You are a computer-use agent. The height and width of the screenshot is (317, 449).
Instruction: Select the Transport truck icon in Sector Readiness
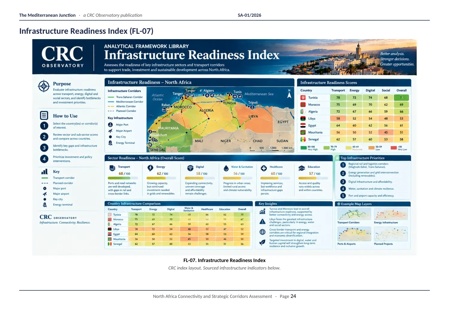tap(112, 168)
